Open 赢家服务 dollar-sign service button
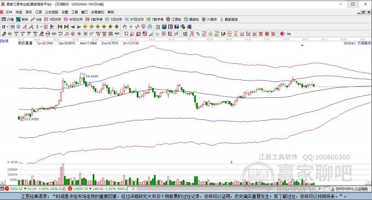This screenshot has height=200, width=372. click(229, 20)
